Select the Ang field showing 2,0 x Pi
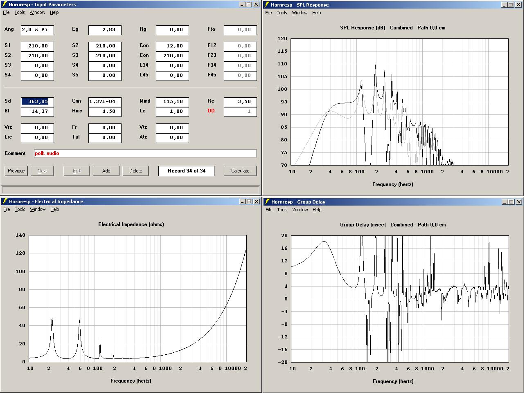525x394 pixels. [37, 30]
